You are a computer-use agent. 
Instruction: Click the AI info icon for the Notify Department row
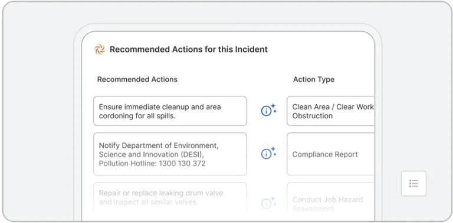coord(269,154)
